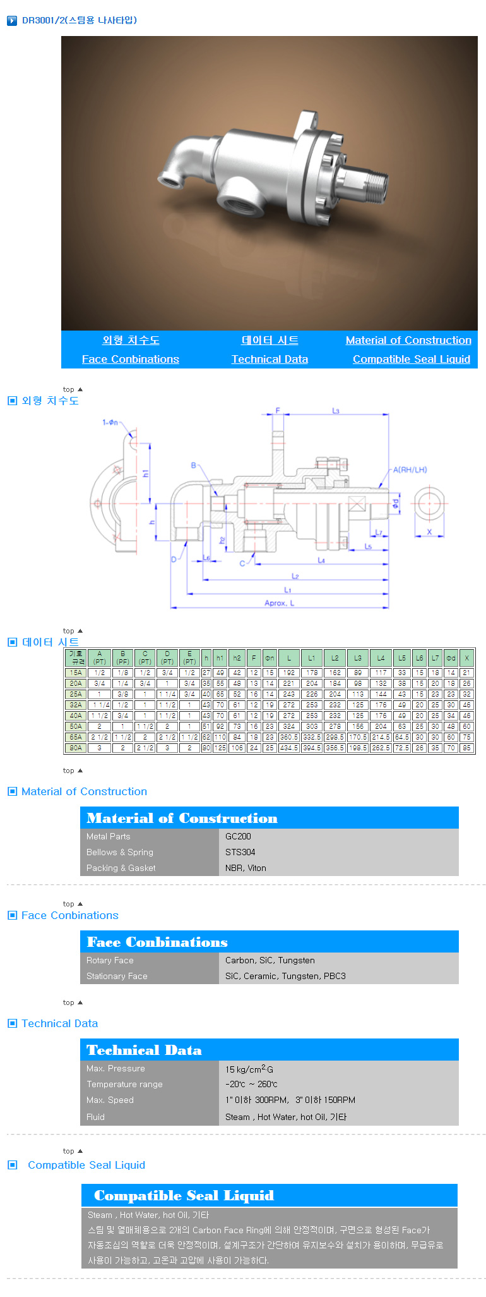This screenshot has width=486, height=1297.
Task: Select the 65A row label
Action: click(x=76, y=737)
